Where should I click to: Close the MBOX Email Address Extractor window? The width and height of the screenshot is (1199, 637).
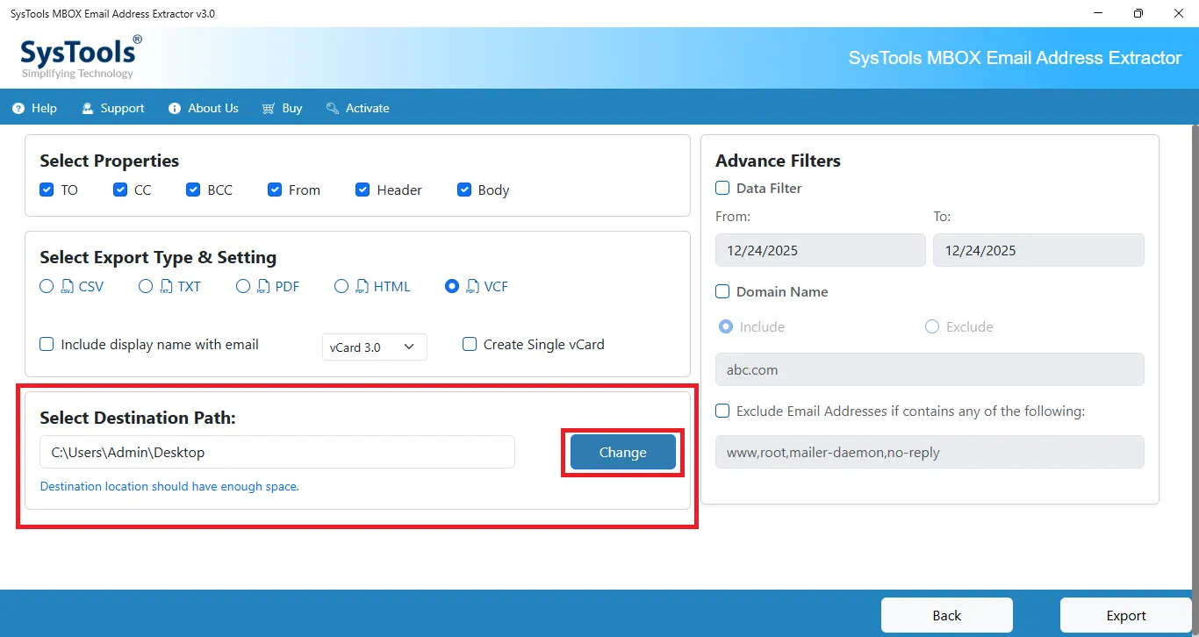1179,13
